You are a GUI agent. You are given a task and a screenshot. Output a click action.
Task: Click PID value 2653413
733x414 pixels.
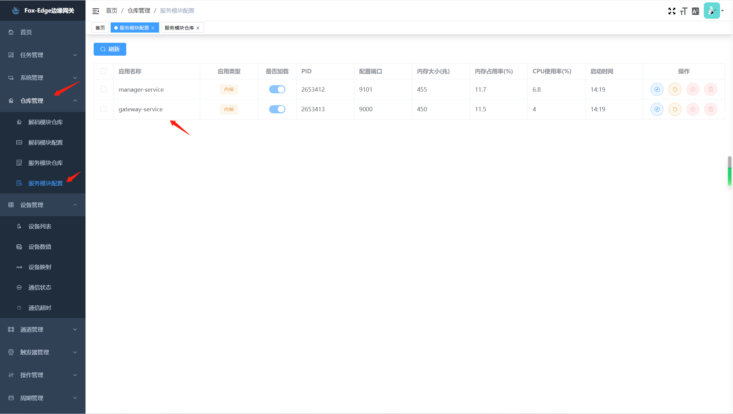[313, 109]
